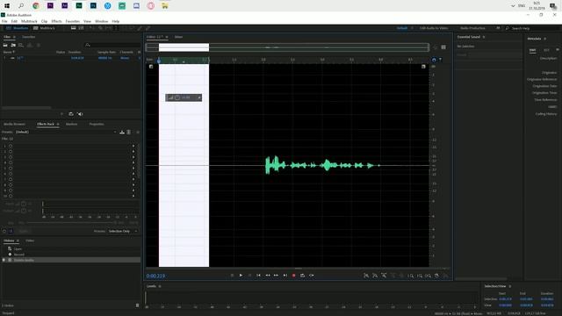Pin the volume HUD in the editor
Viewport: 562px width, 316px height.
(199, 97)
